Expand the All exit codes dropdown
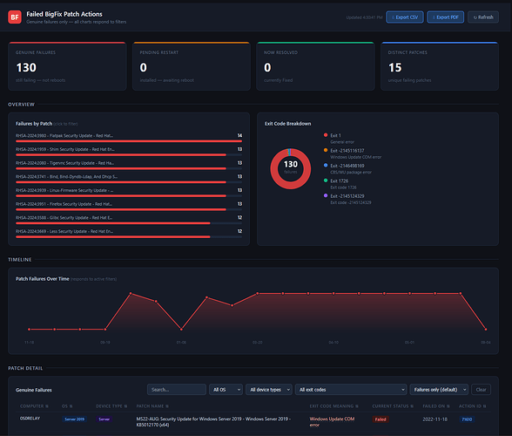 pyautogui.click(x=351, y=390)
